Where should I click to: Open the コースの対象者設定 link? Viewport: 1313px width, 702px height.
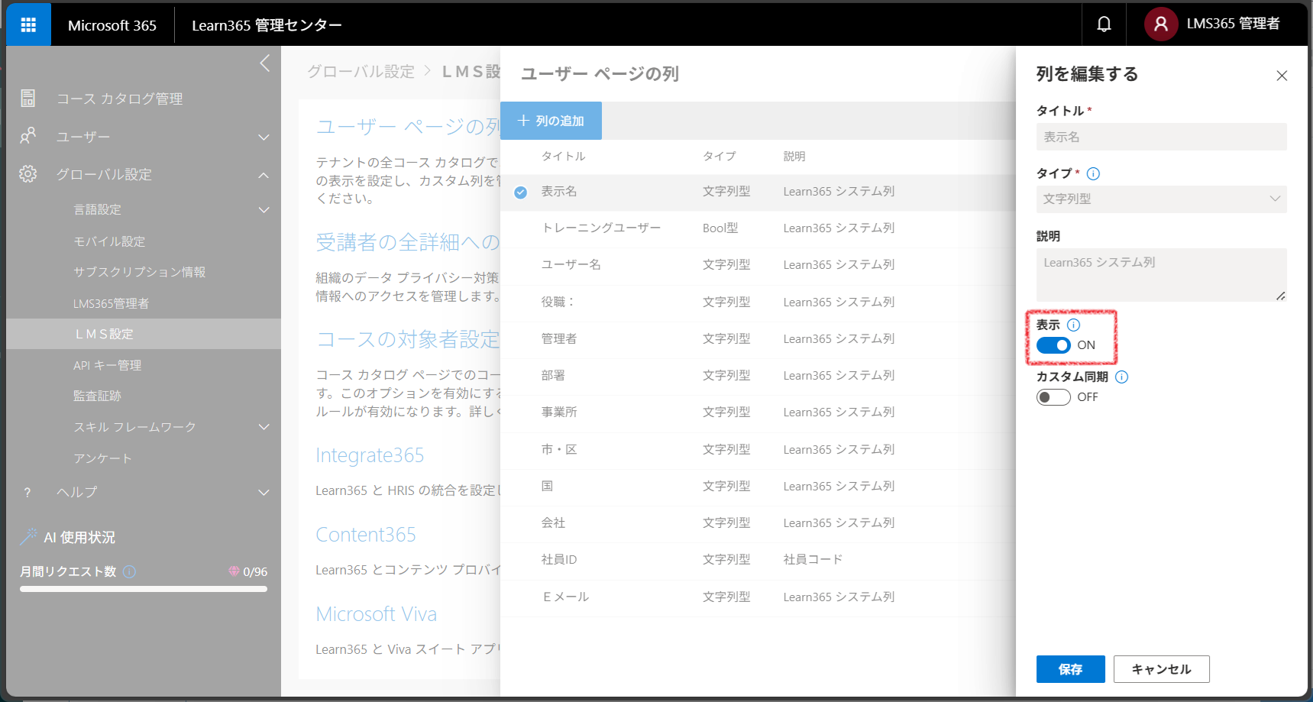[408, 339]
